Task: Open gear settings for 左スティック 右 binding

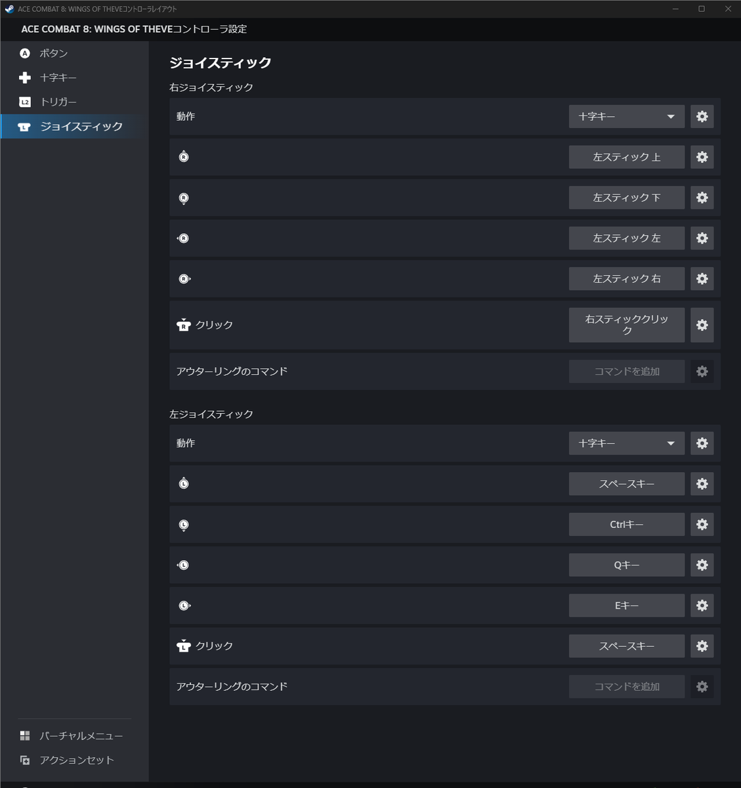Action: click(x=702, y=278)
